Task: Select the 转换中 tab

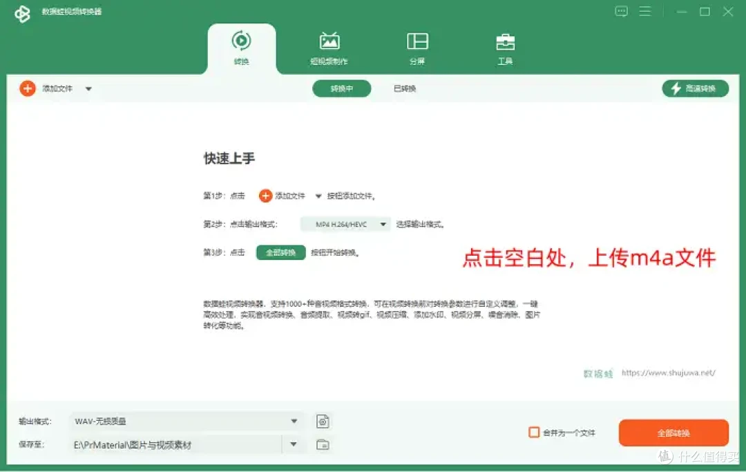Action: pyautogui.click(x=342, y=88)
